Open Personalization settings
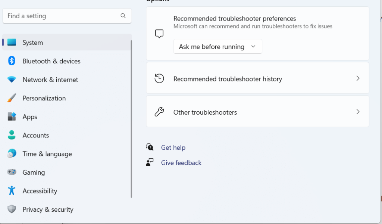Viewport: 382px width, 224px height. [67, 98]
